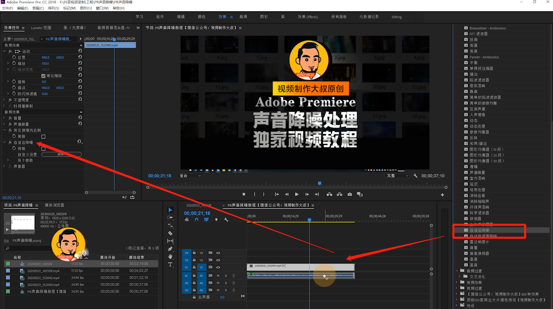The image size is (553, 309).
Task: Toggle lock on track V1
Action: pos(194,267)
